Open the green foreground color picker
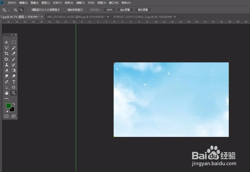This screenshot has height=172, width=250. (x=8, y=105)
